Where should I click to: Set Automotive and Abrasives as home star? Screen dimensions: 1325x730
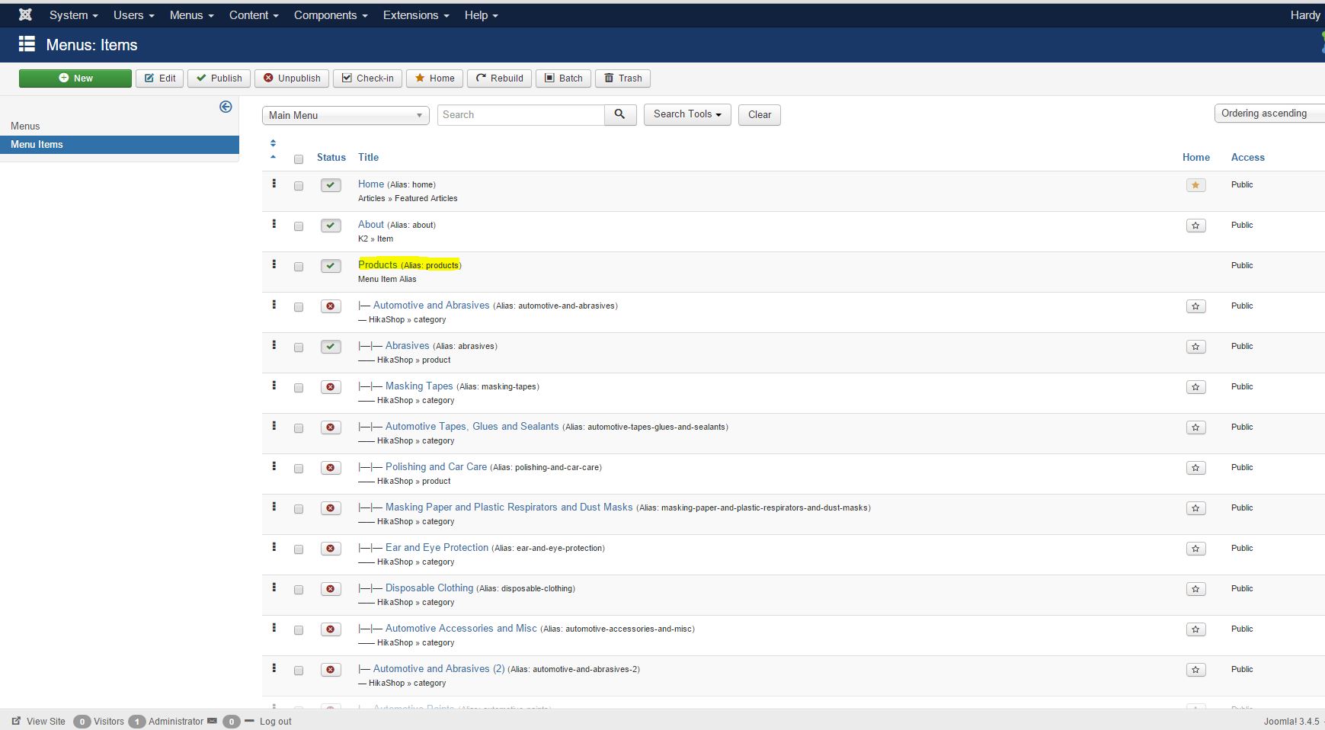[x=1195, y=306]
